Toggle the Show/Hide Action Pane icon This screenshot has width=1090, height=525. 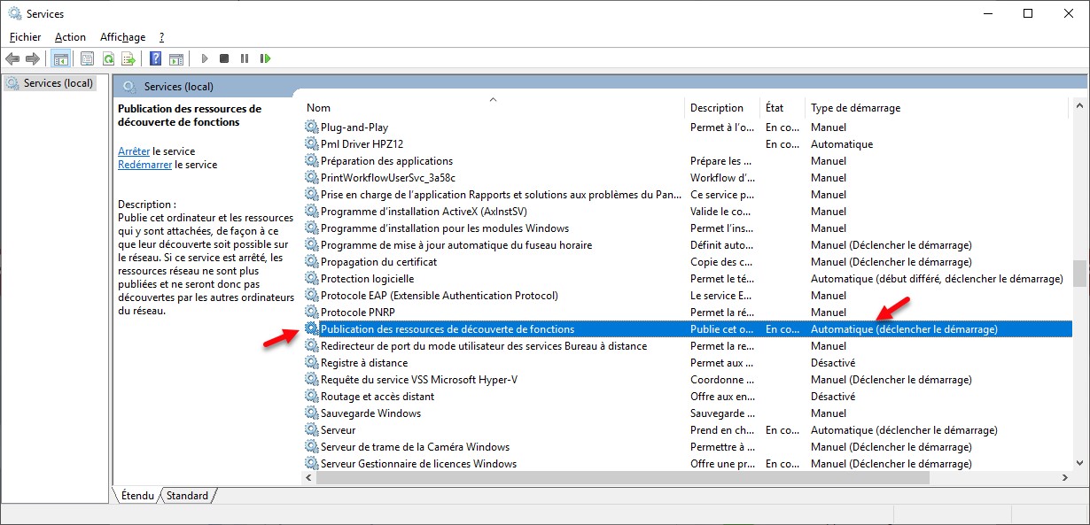coord(175,59)
